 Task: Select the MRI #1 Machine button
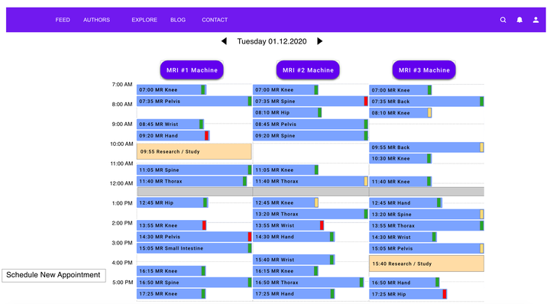tap(192, 70)
